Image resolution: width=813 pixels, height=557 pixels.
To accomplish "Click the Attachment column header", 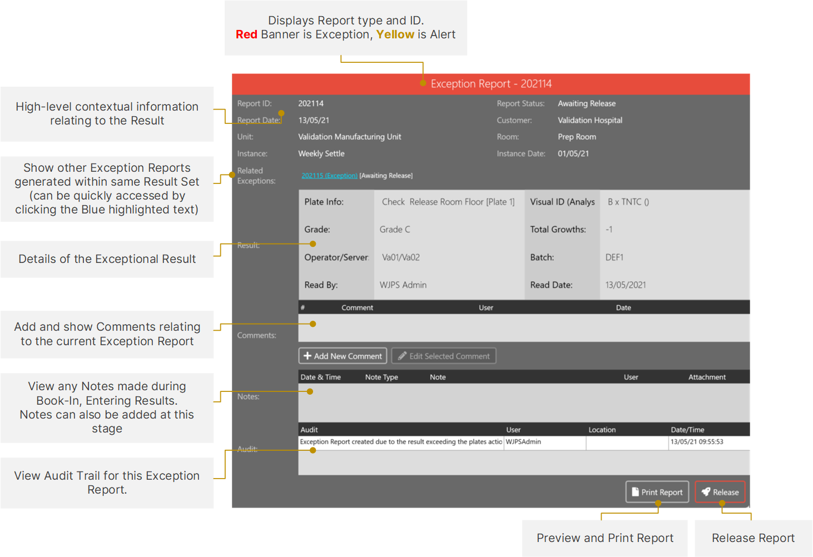I will click(706, 376).
